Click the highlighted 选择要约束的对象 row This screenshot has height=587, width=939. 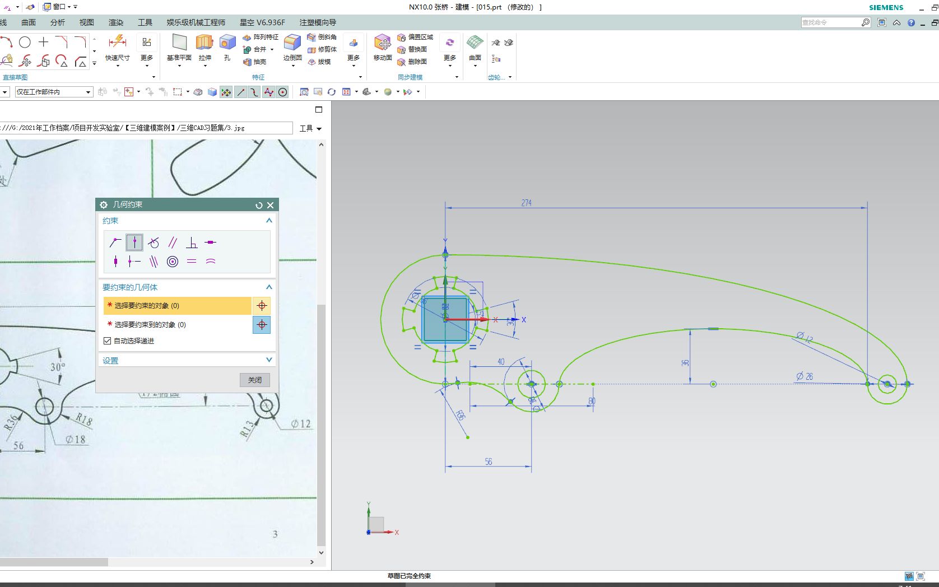pyautogui.click(x=174, y=306)
